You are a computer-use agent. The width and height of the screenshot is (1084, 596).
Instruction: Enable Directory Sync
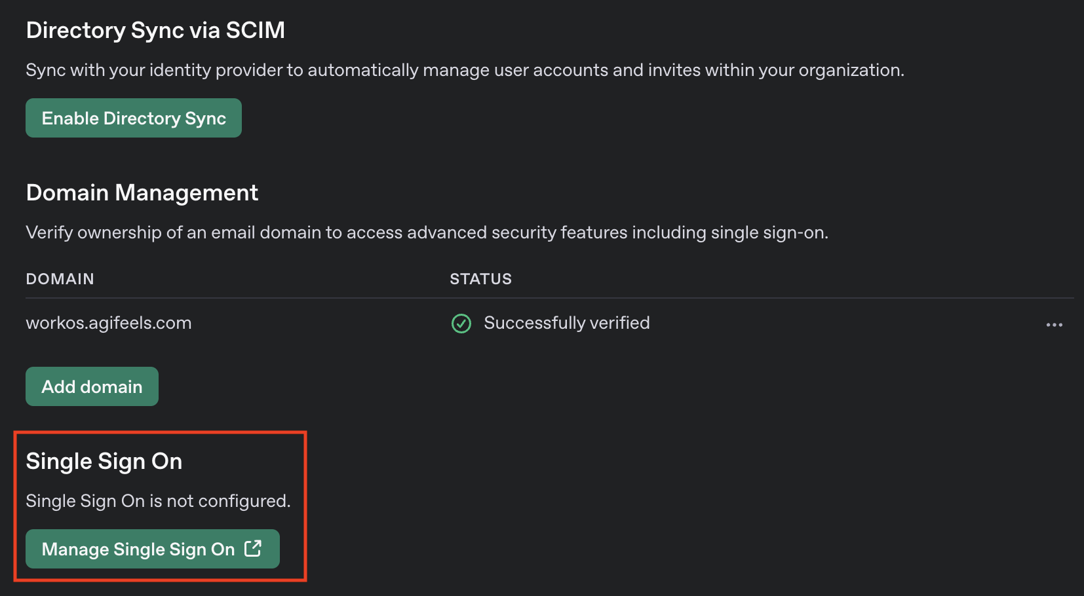[x=133, y=118]
